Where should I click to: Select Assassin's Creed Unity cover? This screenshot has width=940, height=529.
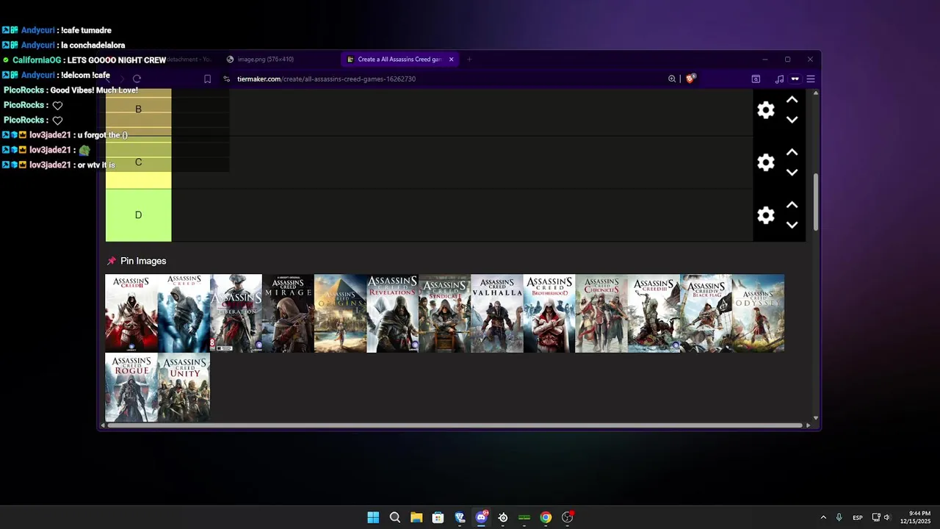click(184, 387)
